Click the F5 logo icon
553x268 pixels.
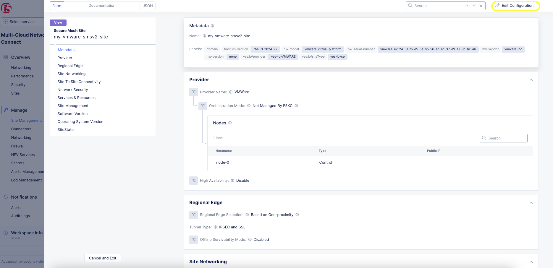click(6, 8)
